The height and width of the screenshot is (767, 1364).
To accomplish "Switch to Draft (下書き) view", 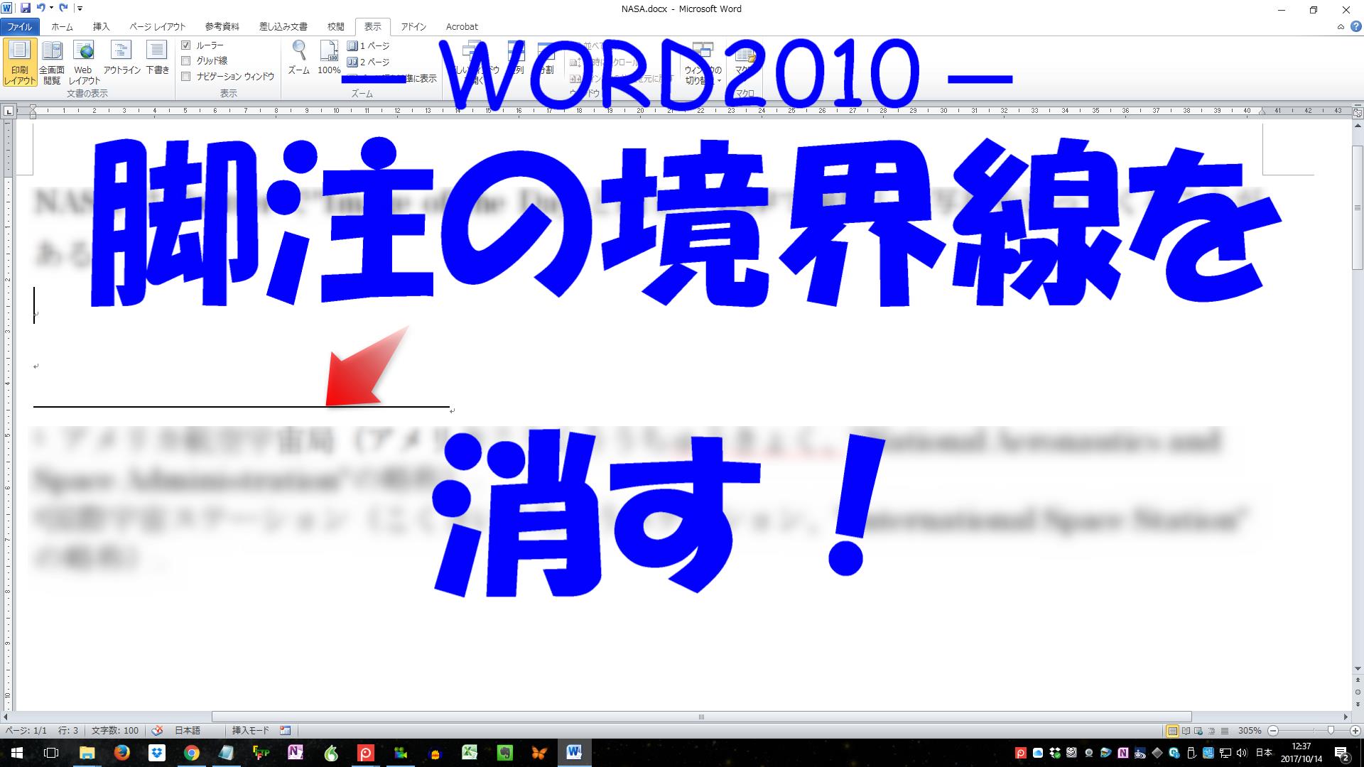I will point(157,58).
